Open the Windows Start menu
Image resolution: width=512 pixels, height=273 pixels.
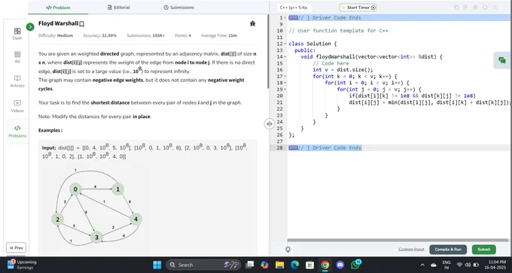[x=157, y=265]
